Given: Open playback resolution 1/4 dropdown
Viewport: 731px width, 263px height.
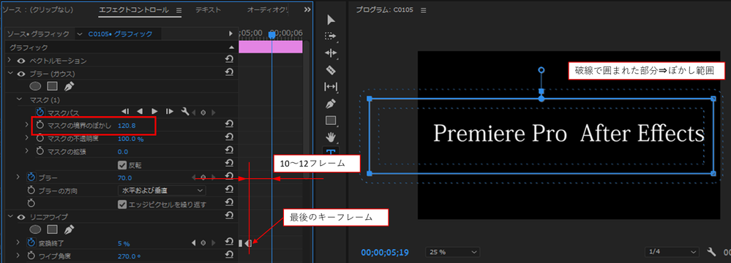Looking at the screenshot, I should click(672, 252).
